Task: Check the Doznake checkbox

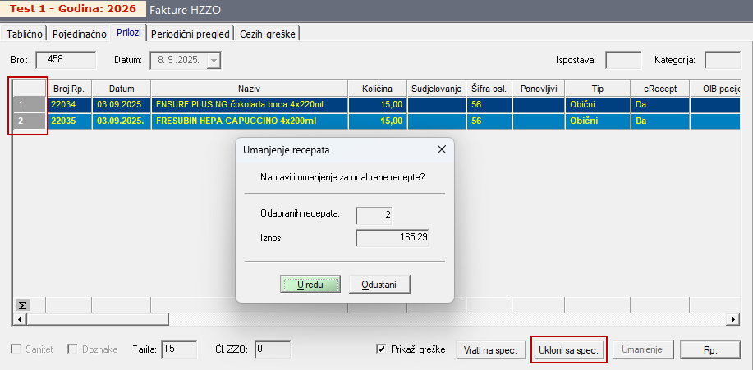Action: coord(73,349)
